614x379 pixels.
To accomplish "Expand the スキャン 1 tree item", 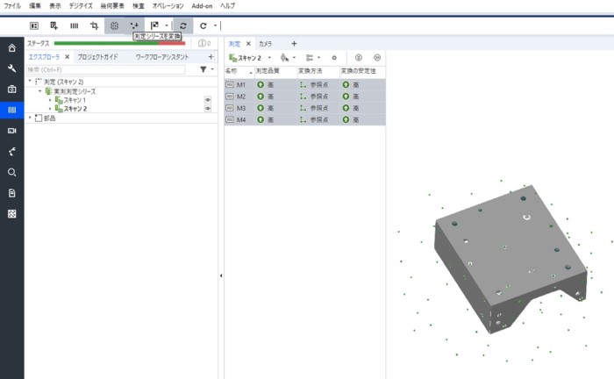I will tap(50, 100).
